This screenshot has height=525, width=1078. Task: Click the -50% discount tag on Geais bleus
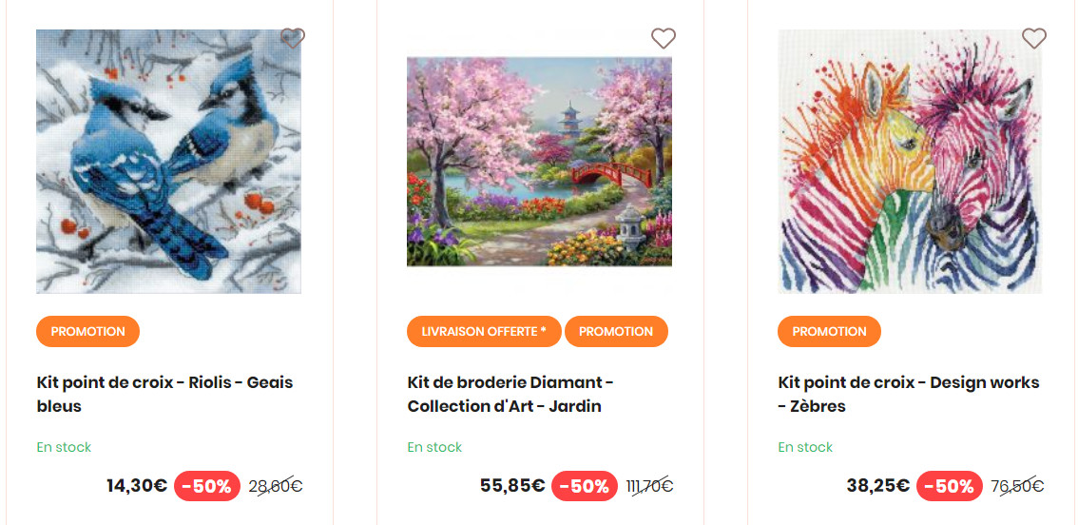206,486
